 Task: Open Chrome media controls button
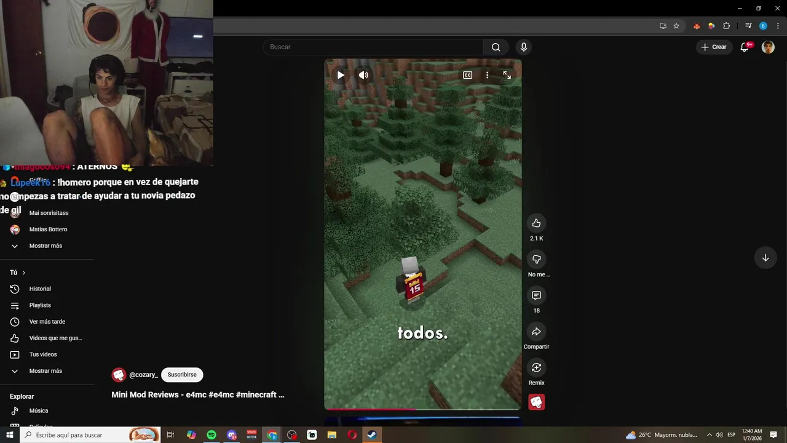(748, 26)
